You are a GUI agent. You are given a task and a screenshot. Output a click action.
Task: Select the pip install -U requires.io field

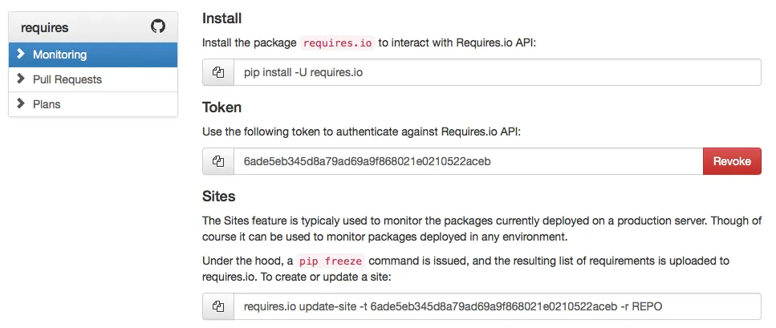click(x=498, y=72)
